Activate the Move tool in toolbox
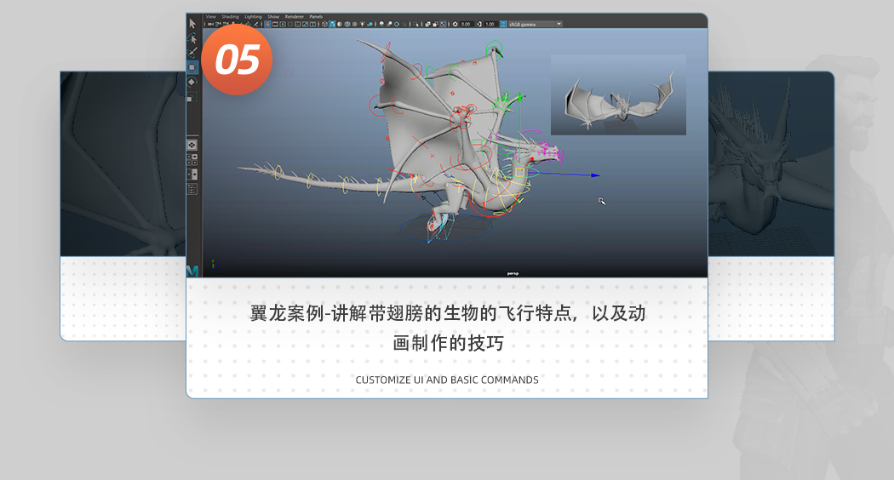 [192, 67]
